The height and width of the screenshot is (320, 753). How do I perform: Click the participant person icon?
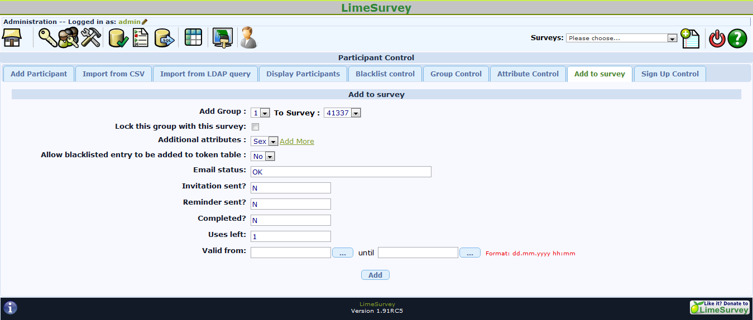coord(248,38)
